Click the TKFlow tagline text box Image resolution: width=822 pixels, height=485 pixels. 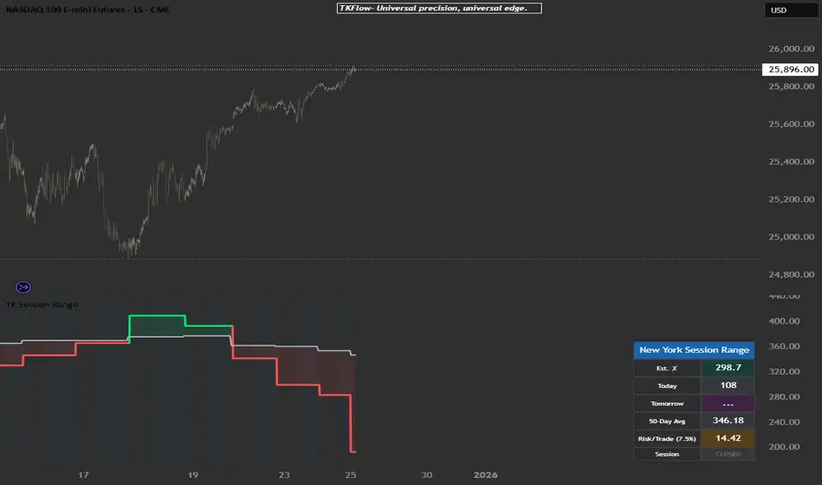pyautogui.click(x=438, y=8)
